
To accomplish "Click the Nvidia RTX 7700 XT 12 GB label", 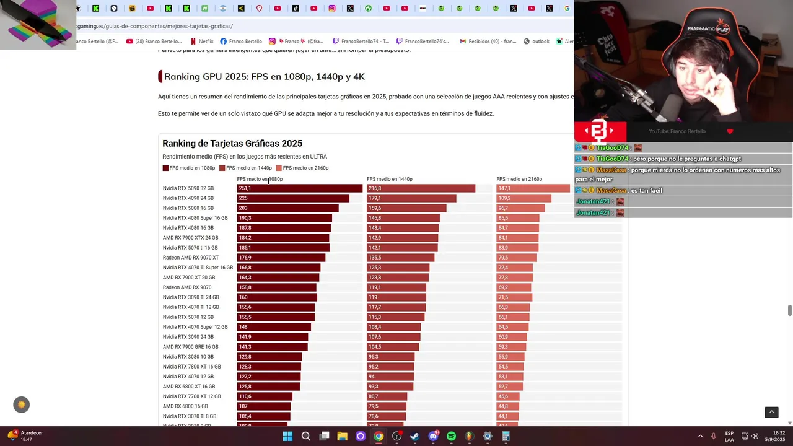I will 192,396.
